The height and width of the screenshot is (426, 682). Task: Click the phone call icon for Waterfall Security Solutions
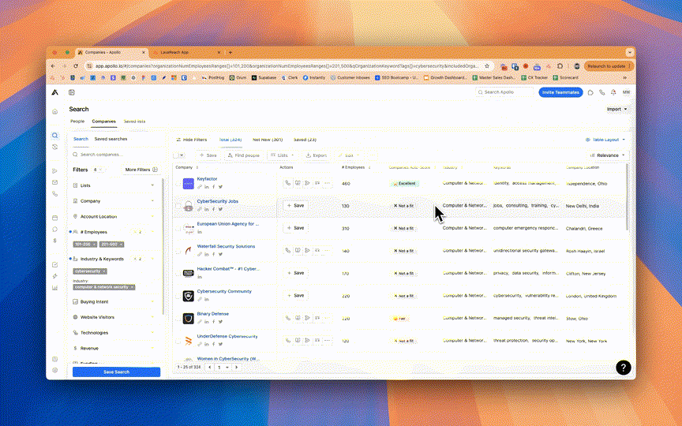(287, 250)
